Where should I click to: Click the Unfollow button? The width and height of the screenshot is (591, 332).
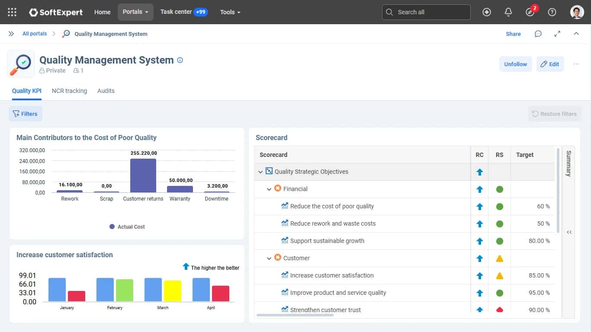tap(515, 64)
